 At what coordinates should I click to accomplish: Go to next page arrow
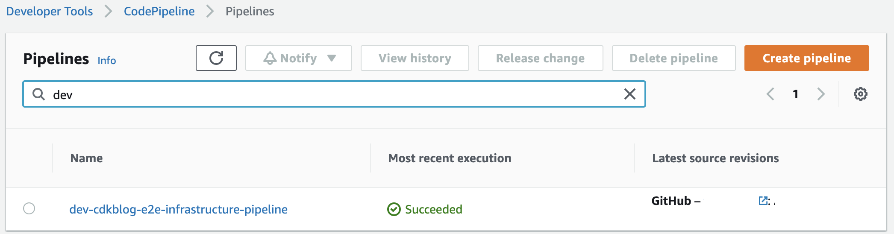(x=821, y=94)
